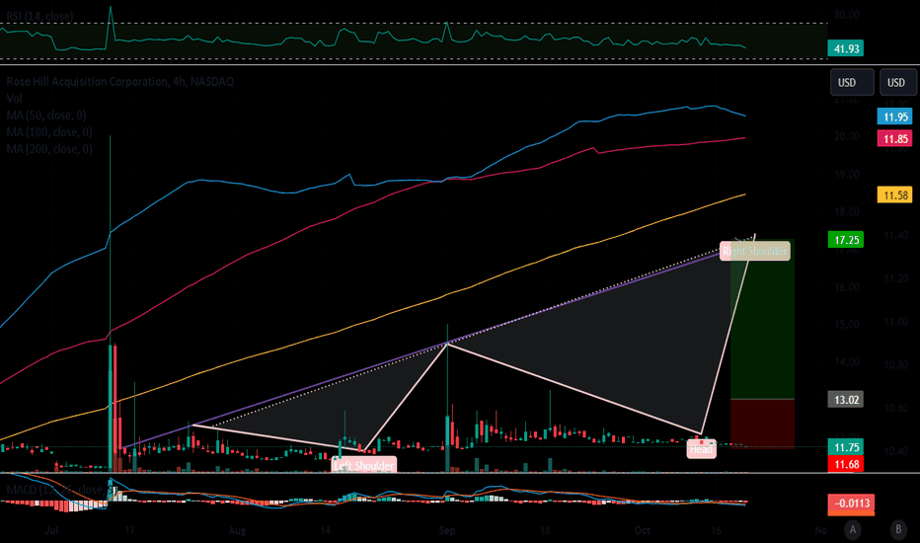Select the MA (200, close, 0) legend
Viewport: 920px width, 543px height.
(49, 149)
